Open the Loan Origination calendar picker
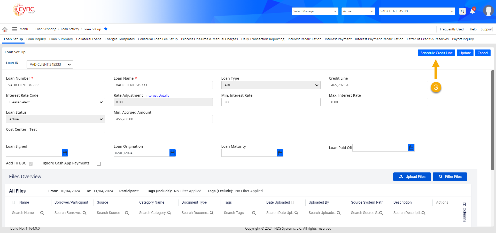Viewport: 496px width, 233px height. (x=173, y=153)
